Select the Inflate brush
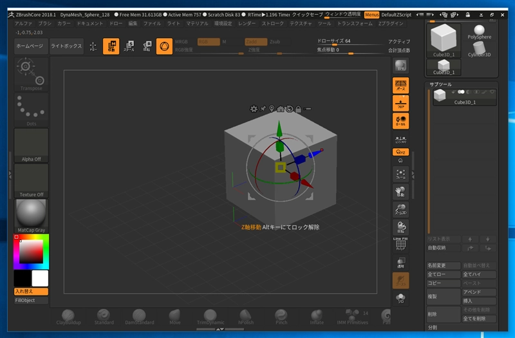The width and height of the screenshot is (515, 338). [x=317, y=317]
